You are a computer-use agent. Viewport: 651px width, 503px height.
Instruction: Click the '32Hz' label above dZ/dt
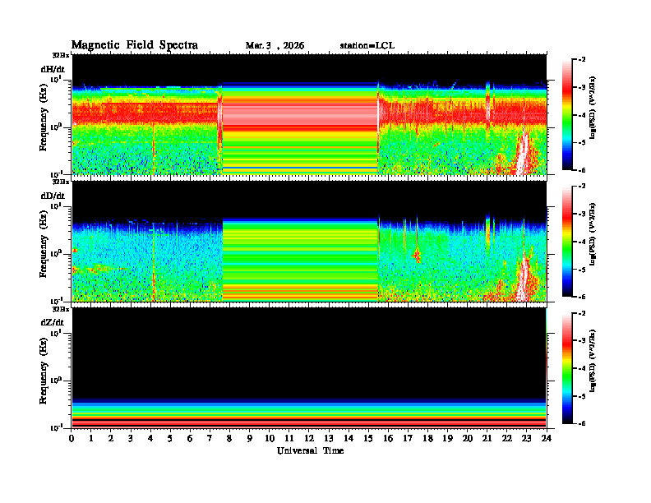point(61,309)
